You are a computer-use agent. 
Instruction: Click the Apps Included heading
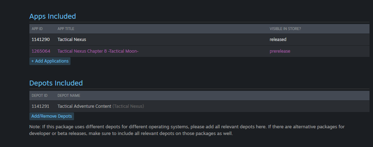[52, 16]
